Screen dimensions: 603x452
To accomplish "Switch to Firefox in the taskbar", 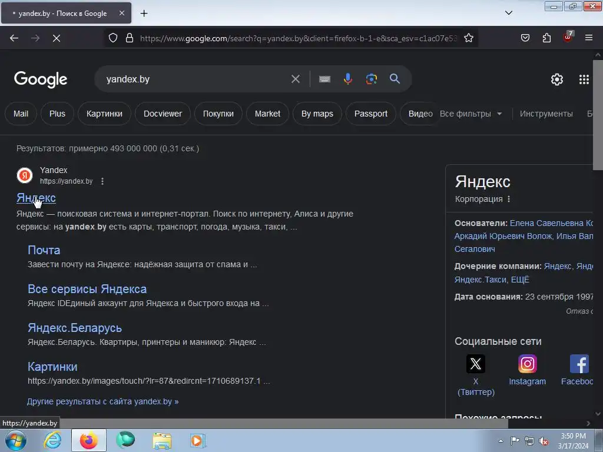I will coord(89,440).
